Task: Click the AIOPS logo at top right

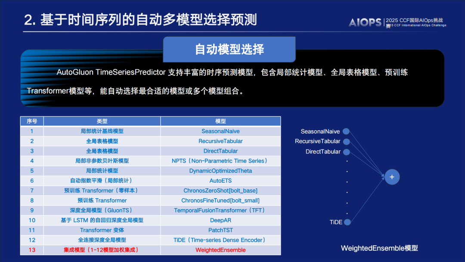Action: [x=365, y=22]
